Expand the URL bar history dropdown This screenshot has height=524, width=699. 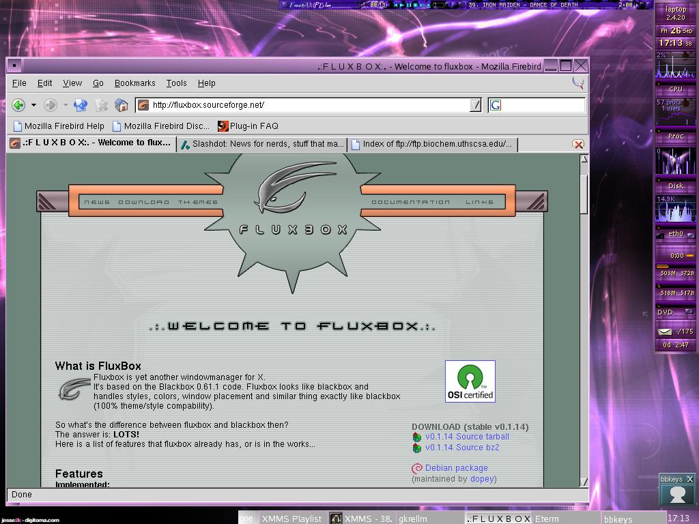point(476,105)
